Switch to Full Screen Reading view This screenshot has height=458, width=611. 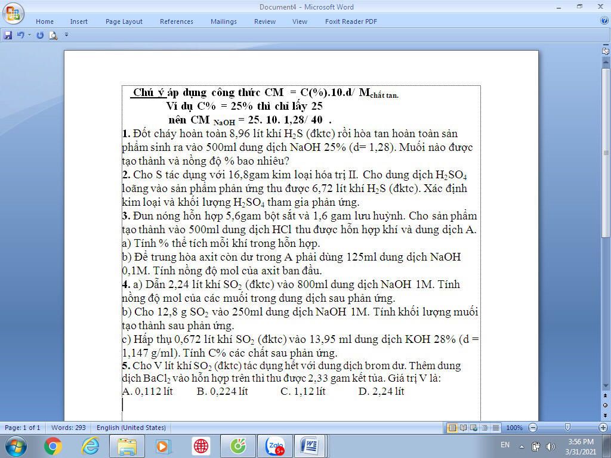[x=463, y=428]
